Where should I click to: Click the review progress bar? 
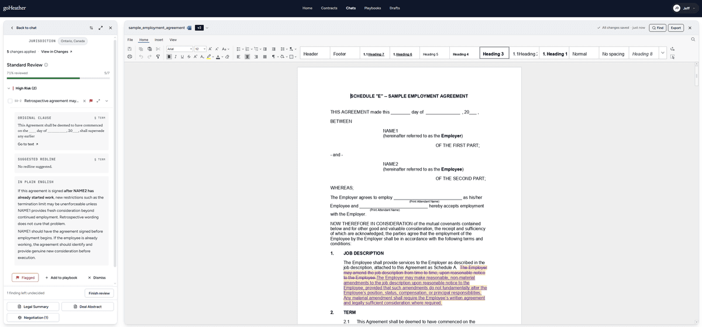(58, 78)
